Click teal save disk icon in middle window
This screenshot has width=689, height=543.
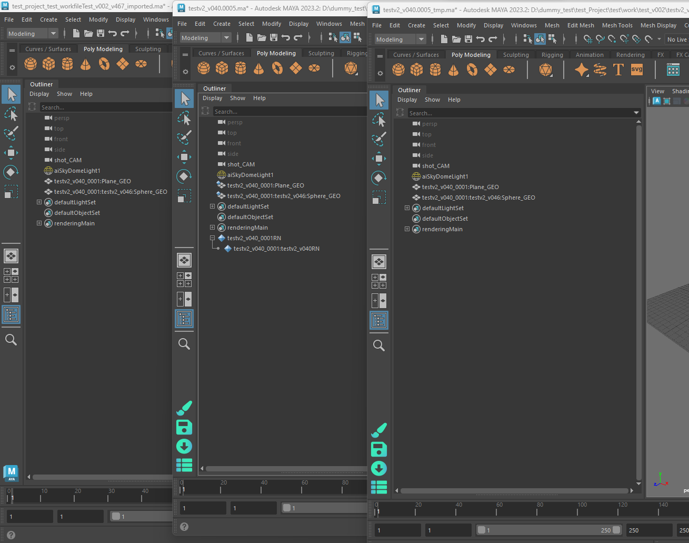184,427
